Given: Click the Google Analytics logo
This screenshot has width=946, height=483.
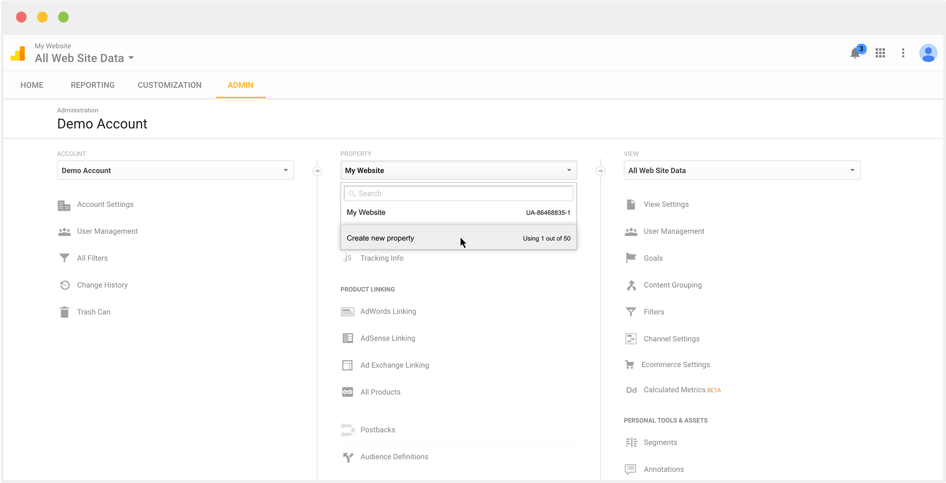Looking at the screenshot, I should (x=18, y=53).
